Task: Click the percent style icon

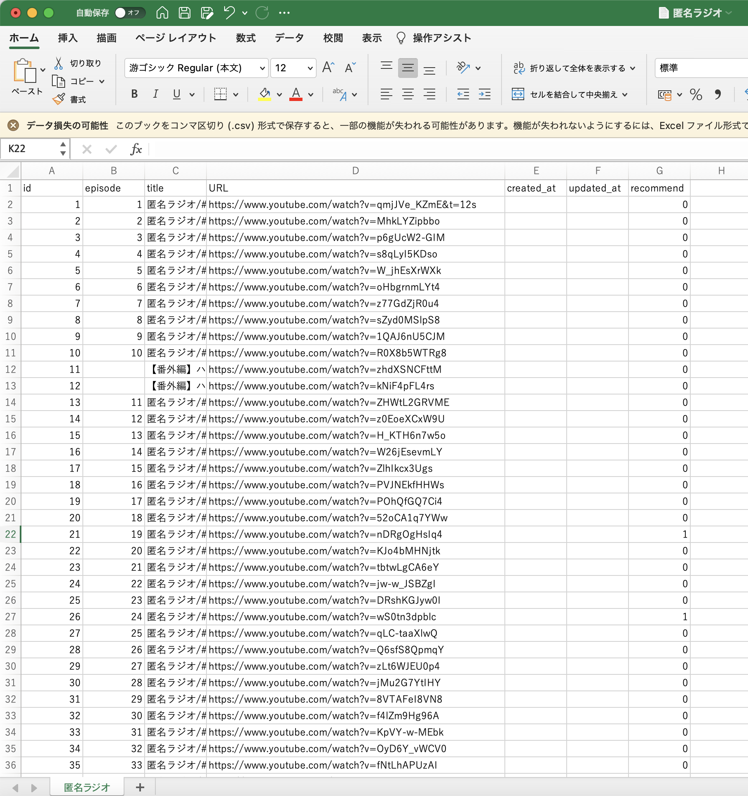Action: pos(696,95)
